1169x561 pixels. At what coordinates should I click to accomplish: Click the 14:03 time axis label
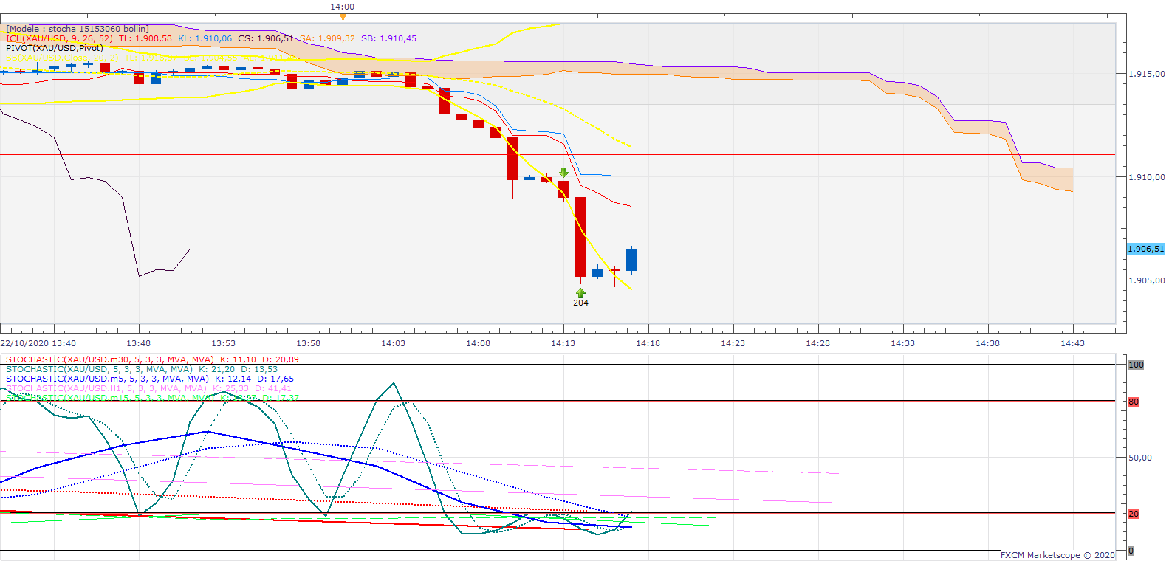[393, 343]
